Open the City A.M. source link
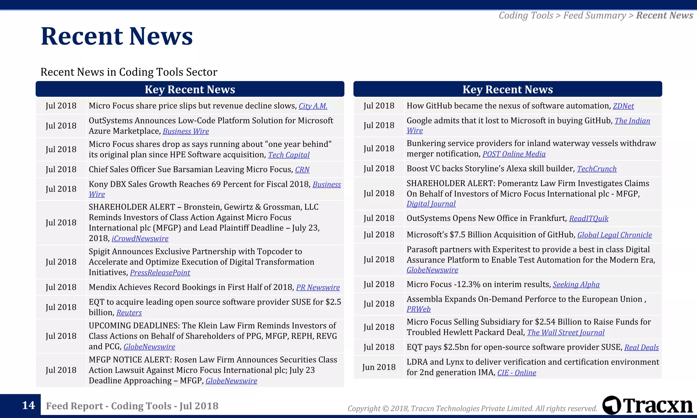This screenshot has height=418, width=697. pyautogui.click(x=313, y=106)
